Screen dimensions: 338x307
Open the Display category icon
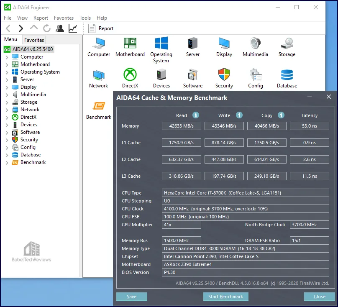point(224,47)
